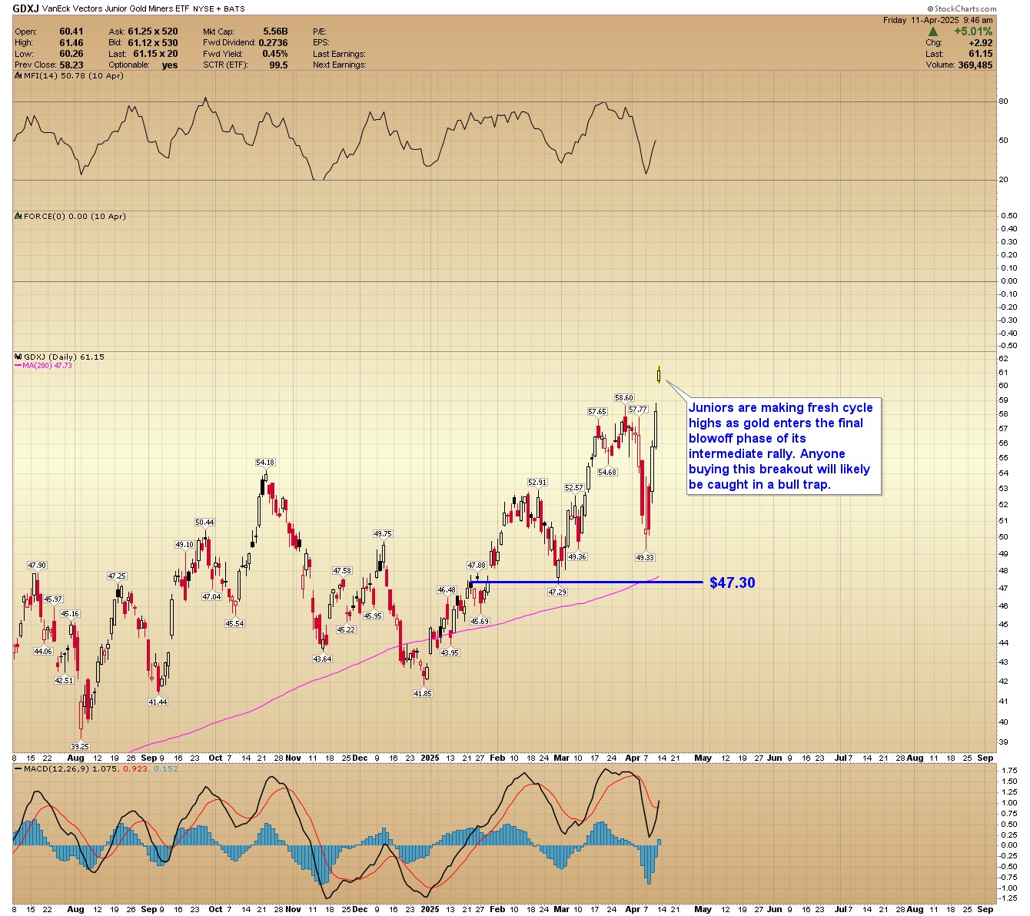Click the Optionable value yes
This screenshot has width=1030, height=916.
(x=170, y=65)
